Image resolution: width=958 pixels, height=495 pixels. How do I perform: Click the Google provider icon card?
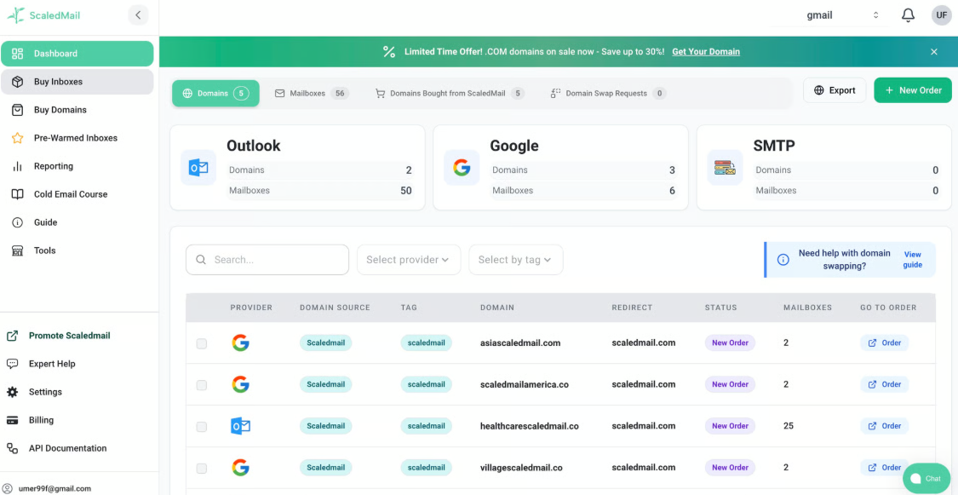click(x=462, y=168)
